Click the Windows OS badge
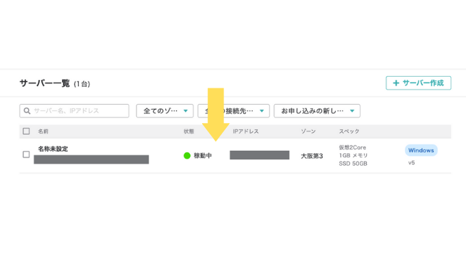The width and height of the screenshot is (466, 267). 421,151
